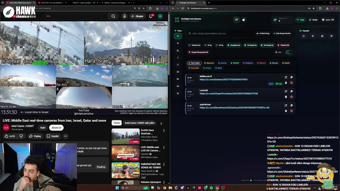Select the video camera filter icon
This screenshot has height=191, width=340.
pyautogui.click(x=178, y=79)
